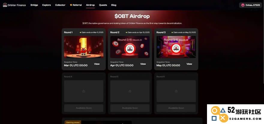This screenshot has width=264, height=124.
Task: Select the Airdrop navigation tab
Action: click(90, 5)
